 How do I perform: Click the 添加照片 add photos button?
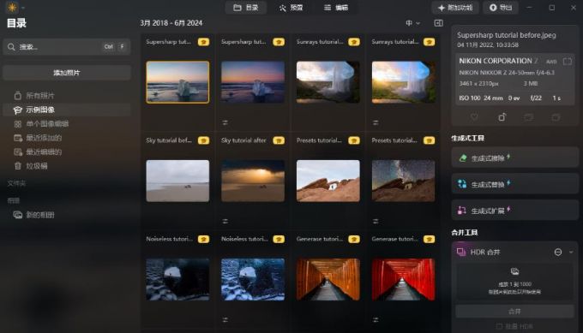click(67, 73)
